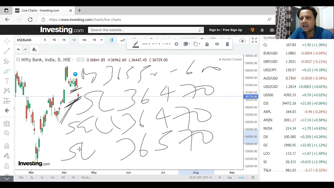
Task: Select the 1D interval
Action: [74, 40]
